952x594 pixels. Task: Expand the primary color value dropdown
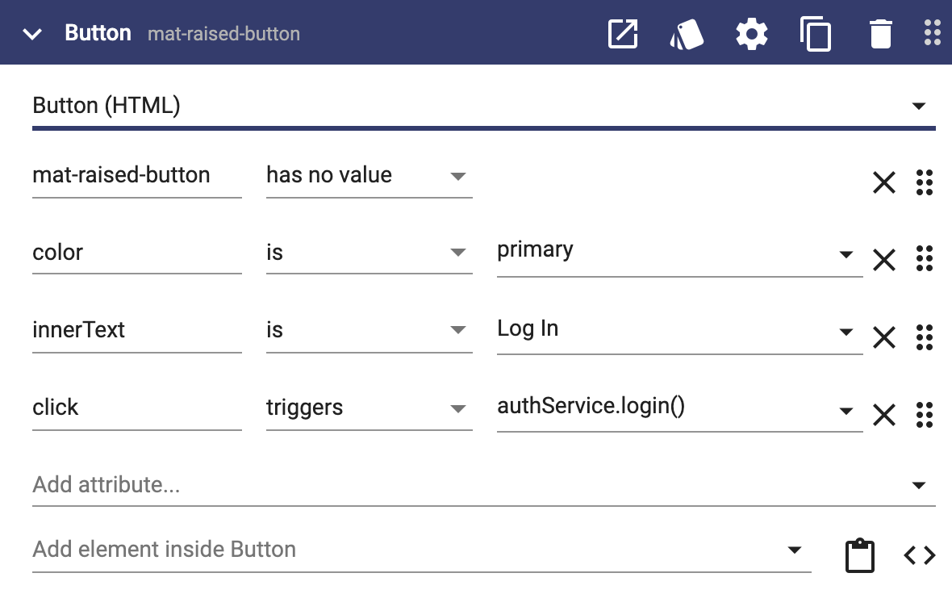click(x=846, y=254)
